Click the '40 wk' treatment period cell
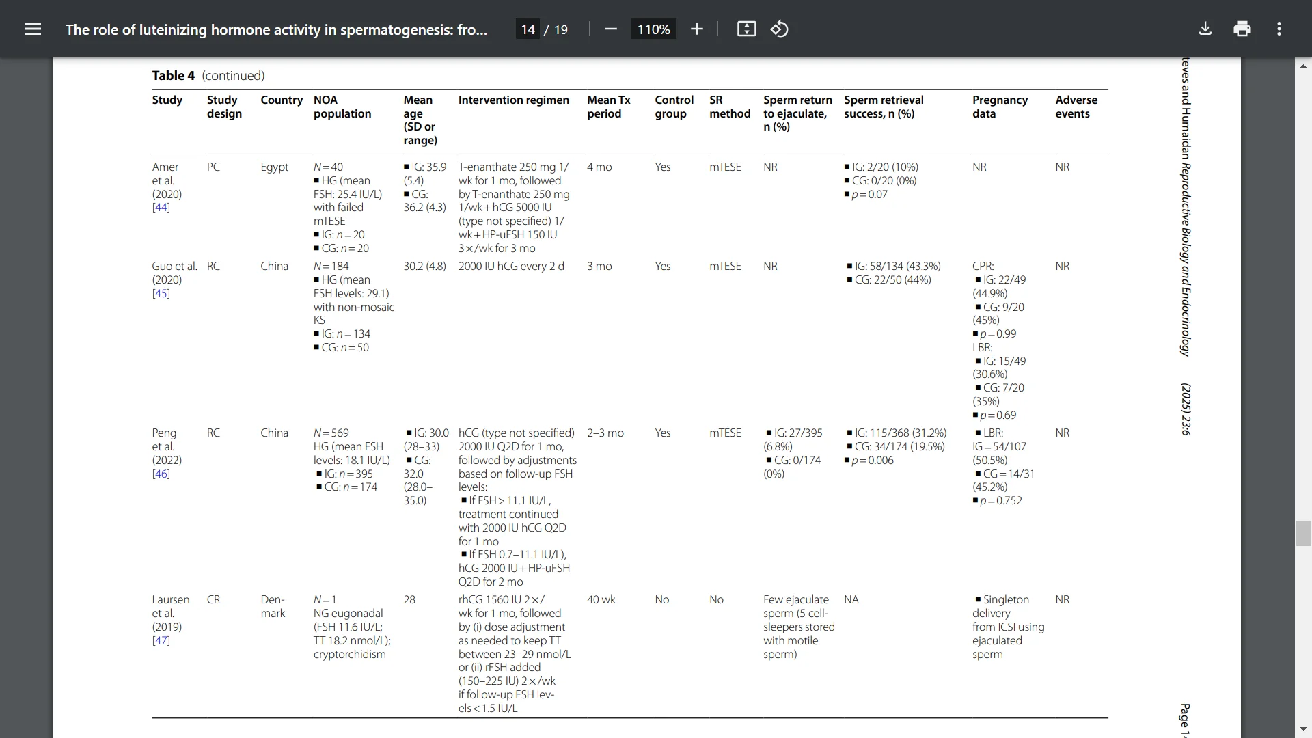1312x738 pixels. pos(601,599)
